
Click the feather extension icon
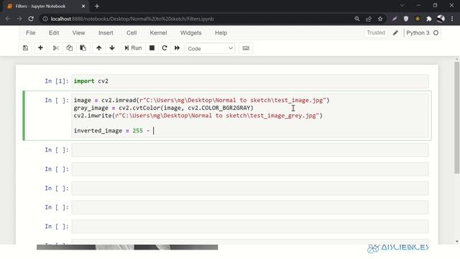click(x=395, y=19)
